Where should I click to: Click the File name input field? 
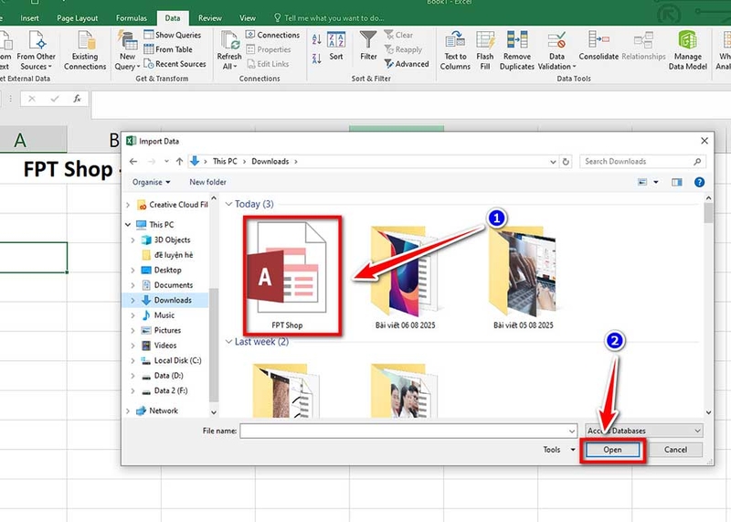(x=404, y=431)
